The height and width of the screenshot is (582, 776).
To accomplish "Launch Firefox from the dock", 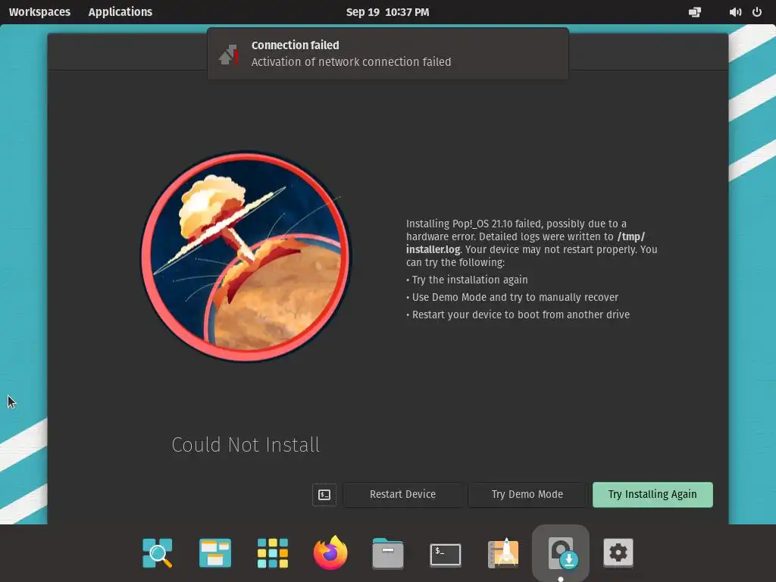I will point(330,552).
